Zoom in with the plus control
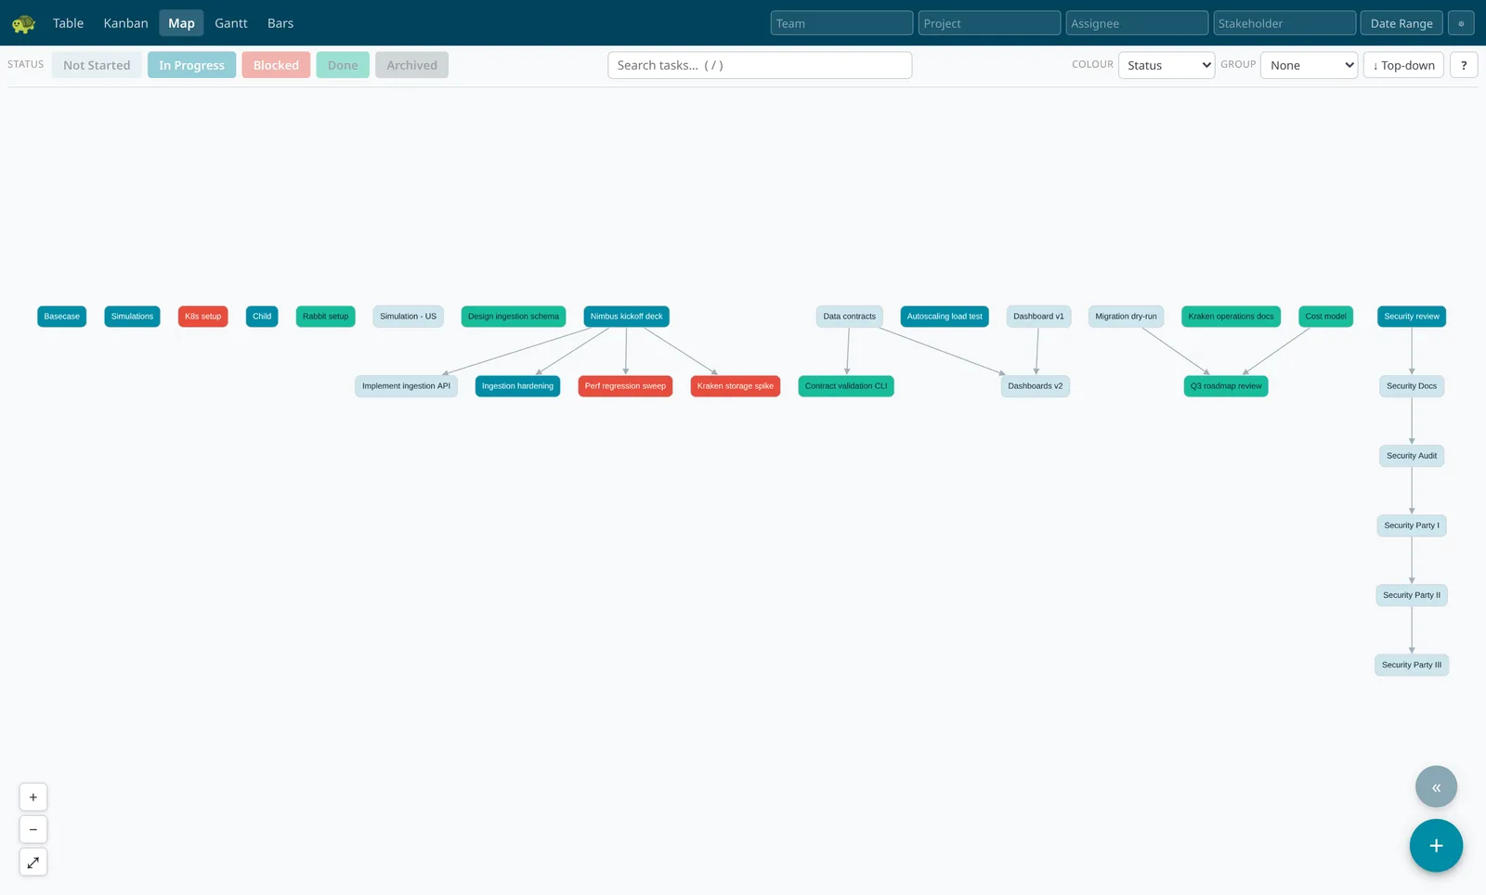1486x895 pixels. (33, 797)
